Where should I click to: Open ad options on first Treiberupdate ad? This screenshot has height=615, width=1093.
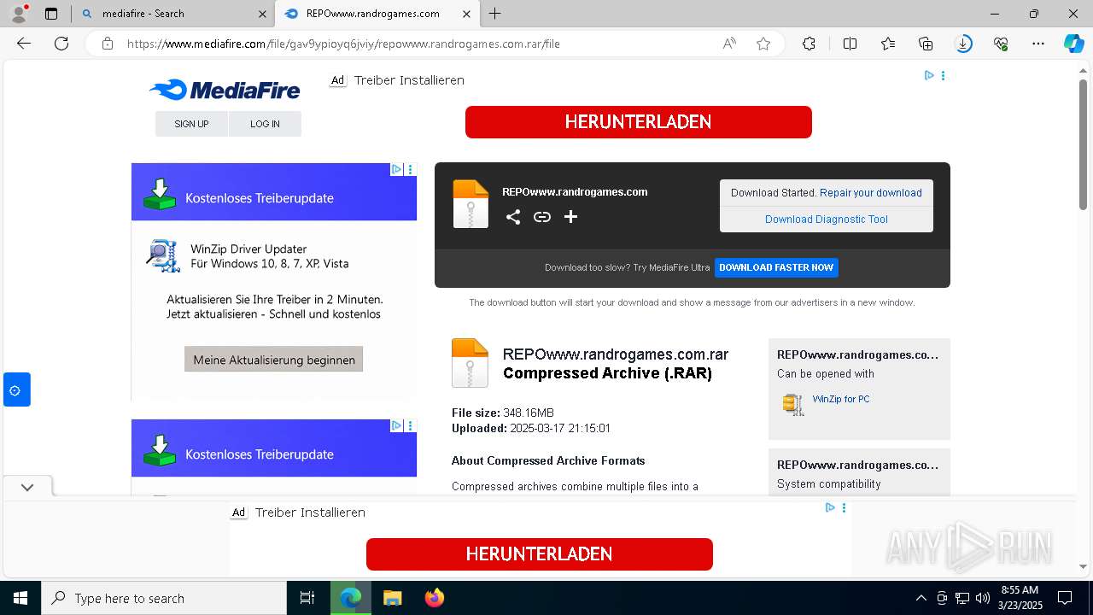[x=410, y=169]
